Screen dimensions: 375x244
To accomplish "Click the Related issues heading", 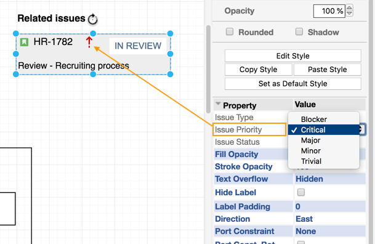I will click(x=52, y=18).
